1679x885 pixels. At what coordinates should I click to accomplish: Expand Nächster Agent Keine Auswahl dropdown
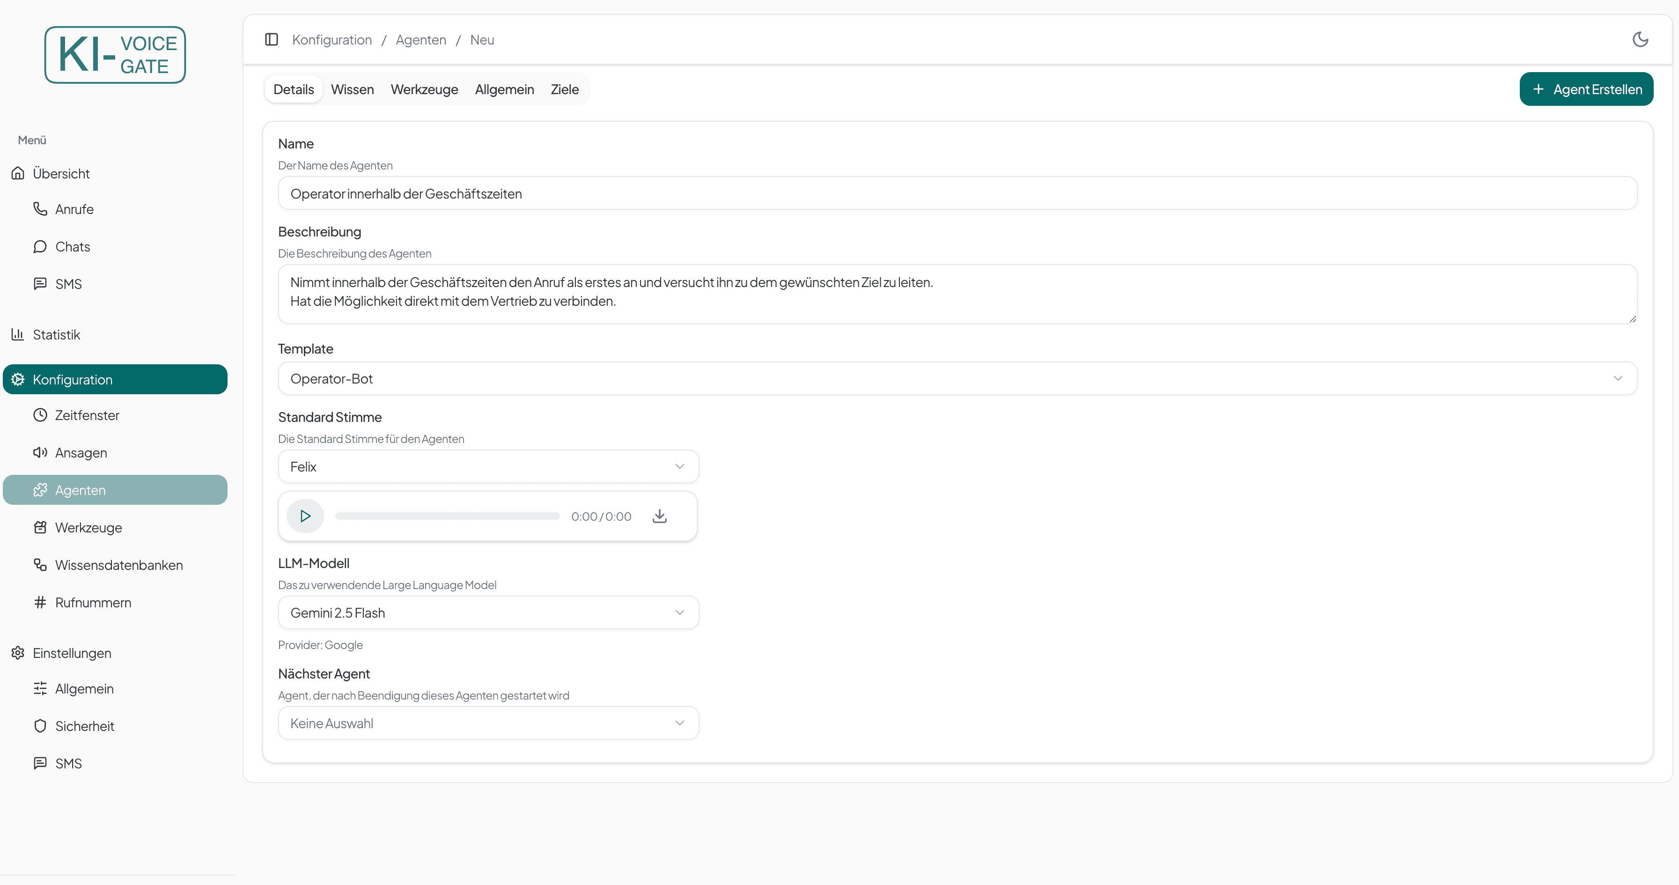coord(487,723)
